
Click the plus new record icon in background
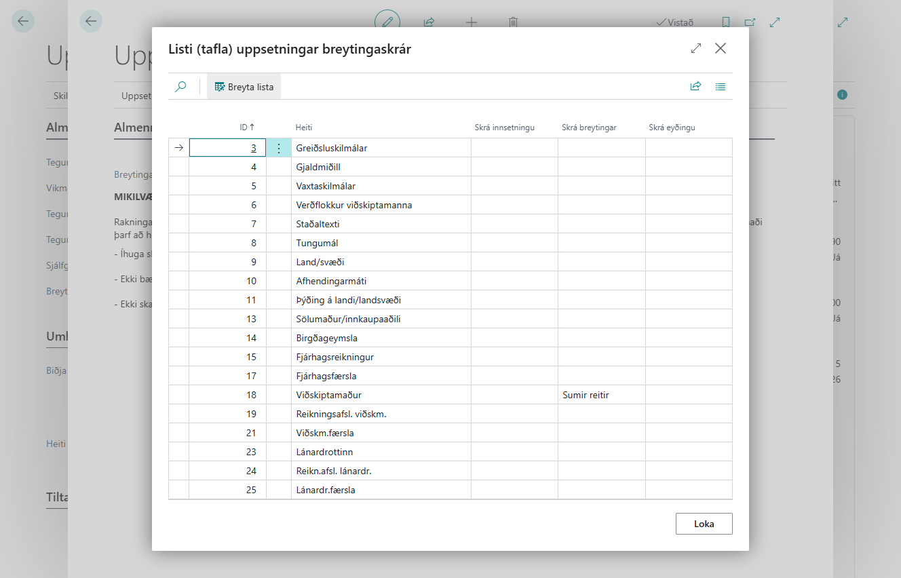(x=472, y=22)
